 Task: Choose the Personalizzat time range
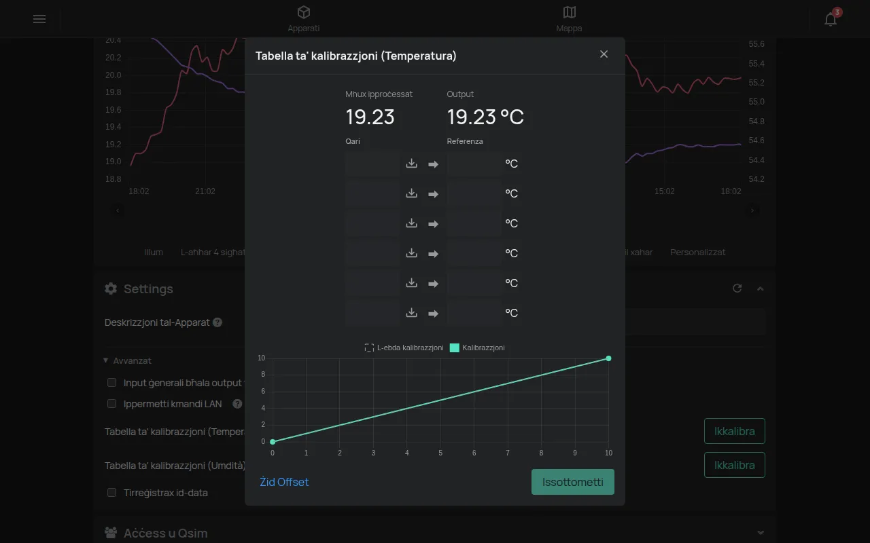pyautogui.click(x=698, y=252)
